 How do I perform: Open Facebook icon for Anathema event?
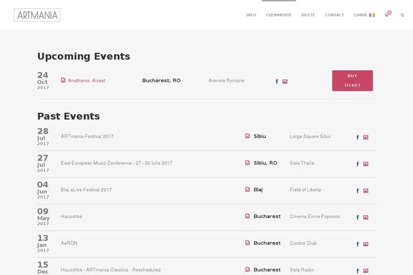click(x=277, y=82)
